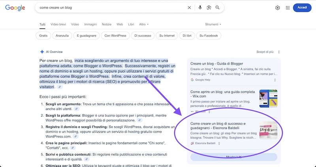This screenshot has height=167, width=316.
Task: Open Creare un blog - Guida di Blogger
Action: pyautogui.click(x=216, y=64)
